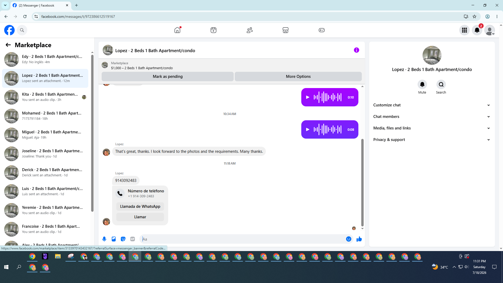
Task: Open the tab search dropdown arrow
Action: click(x=5, y=5)
